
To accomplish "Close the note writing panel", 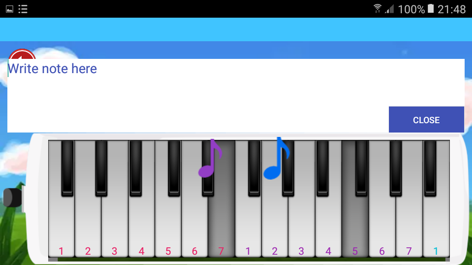I will tap(426, 120).
